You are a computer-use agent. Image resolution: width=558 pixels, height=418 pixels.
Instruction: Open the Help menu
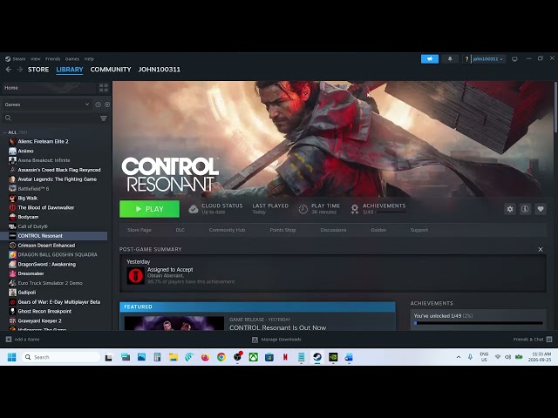pos(89,59)
